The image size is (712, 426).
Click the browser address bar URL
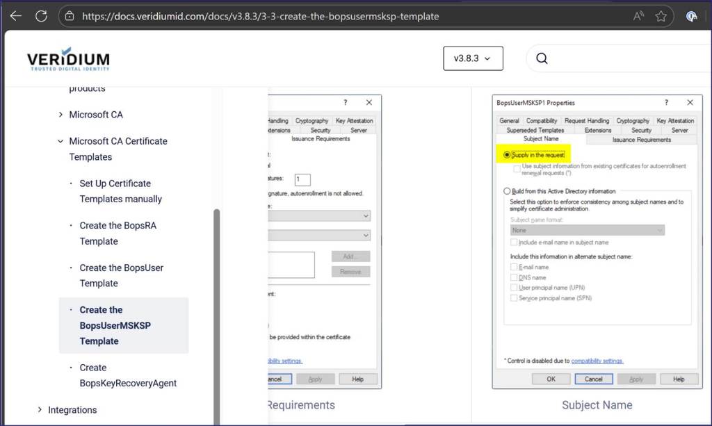point(260,16)
